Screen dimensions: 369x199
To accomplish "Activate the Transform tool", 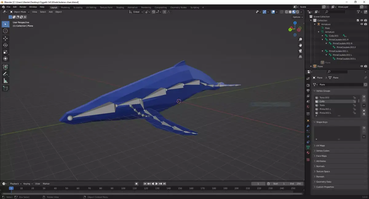I will point(5,58).
